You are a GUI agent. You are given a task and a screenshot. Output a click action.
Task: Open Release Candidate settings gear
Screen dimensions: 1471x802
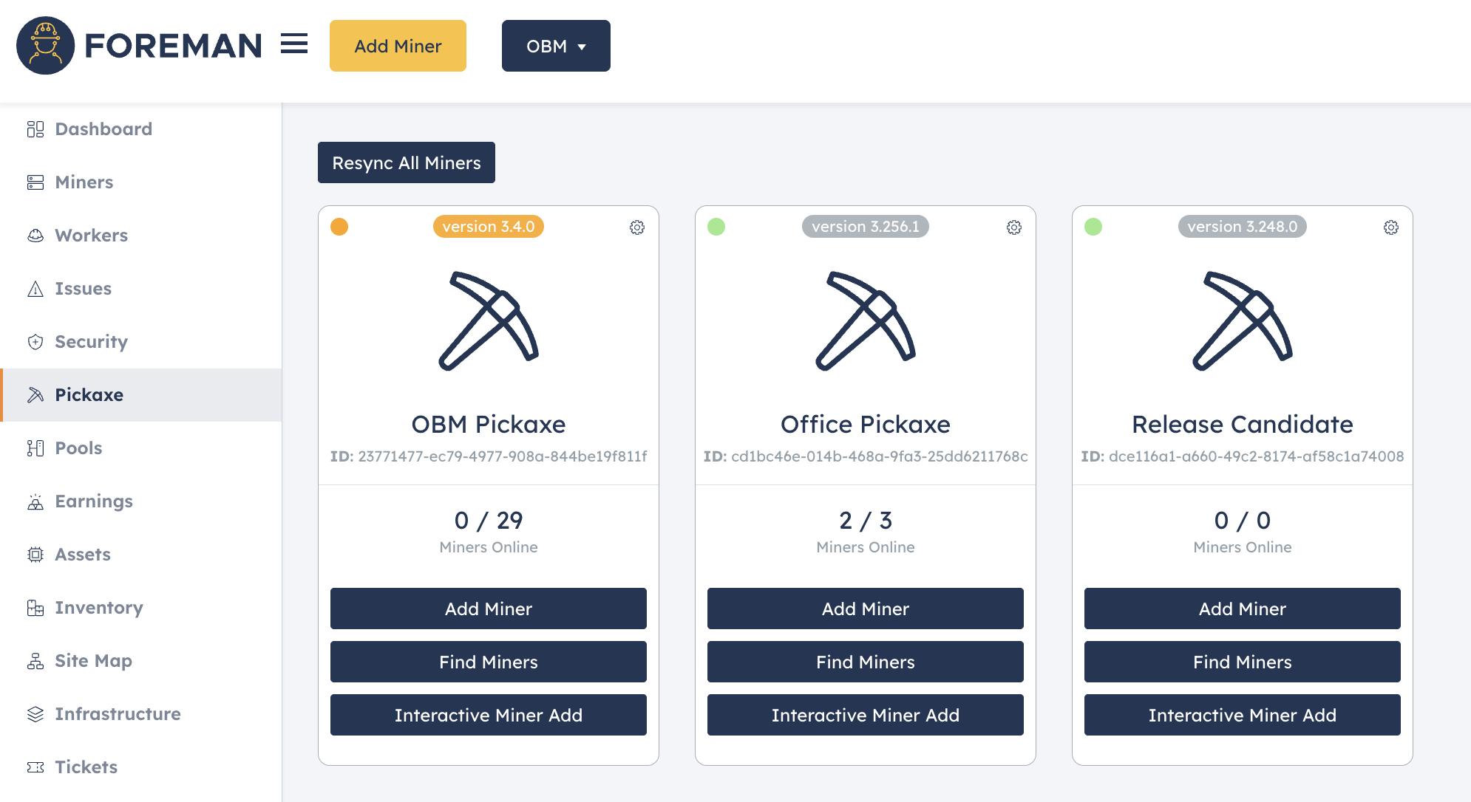point(1391,227)
